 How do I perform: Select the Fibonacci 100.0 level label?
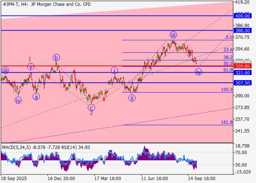point(227,90)
